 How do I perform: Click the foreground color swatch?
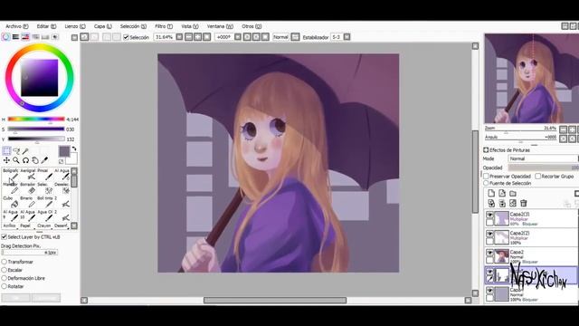(x=64, y=151)
